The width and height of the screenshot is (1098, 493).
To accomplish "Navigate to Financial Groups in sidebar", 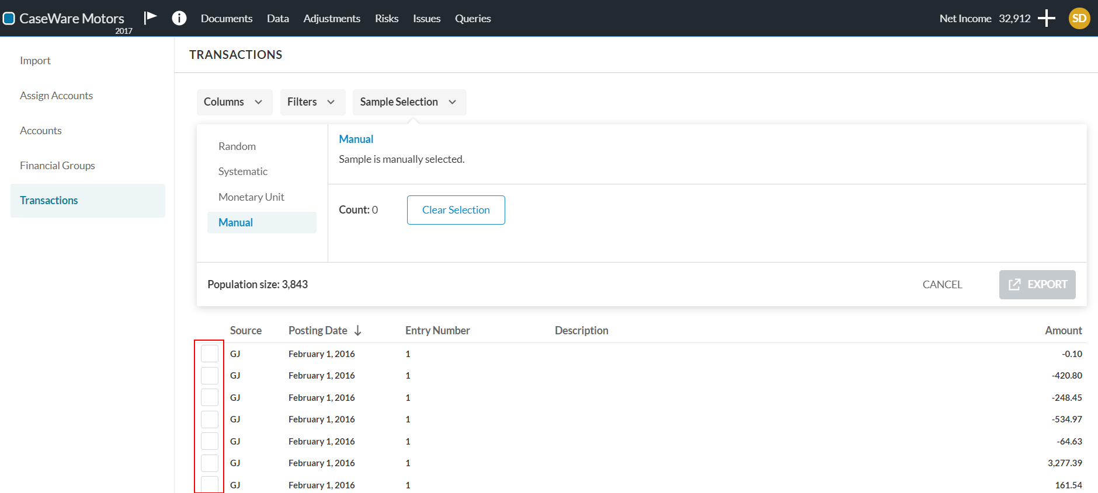I will click(57, 166).
